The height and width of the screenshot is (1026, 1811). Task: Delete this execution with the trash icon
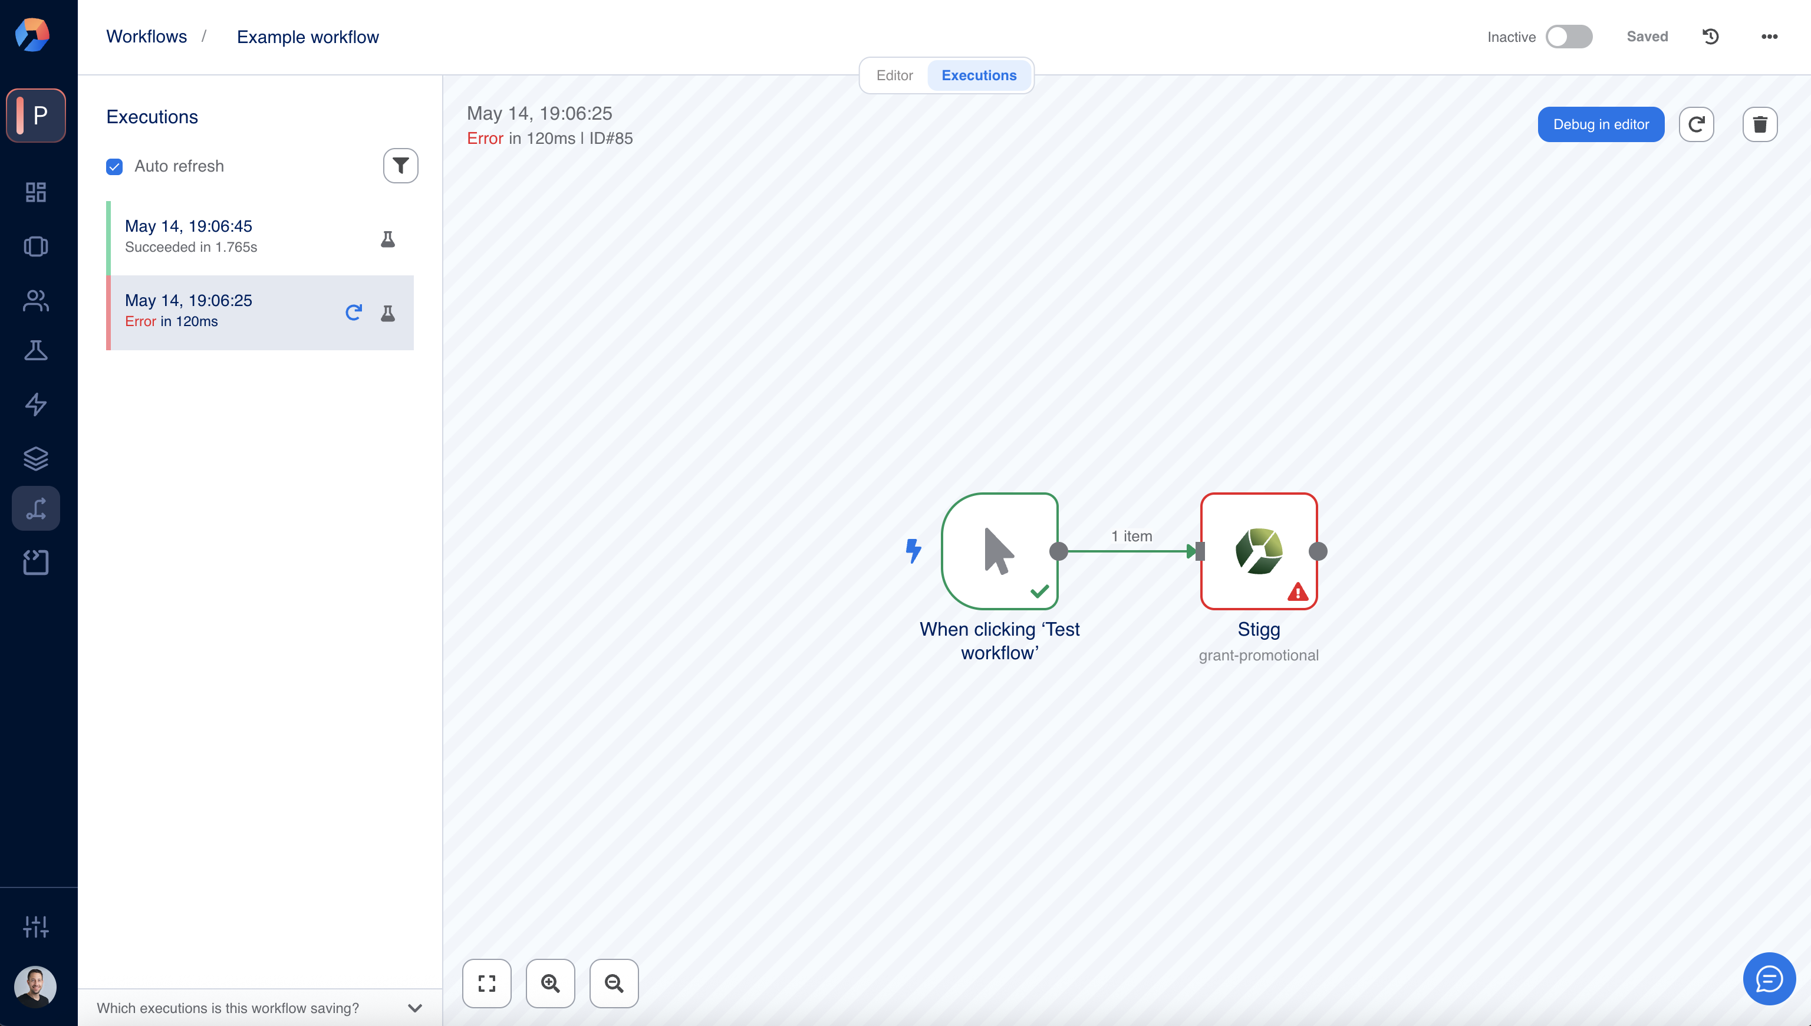(x=1760, y=125)
